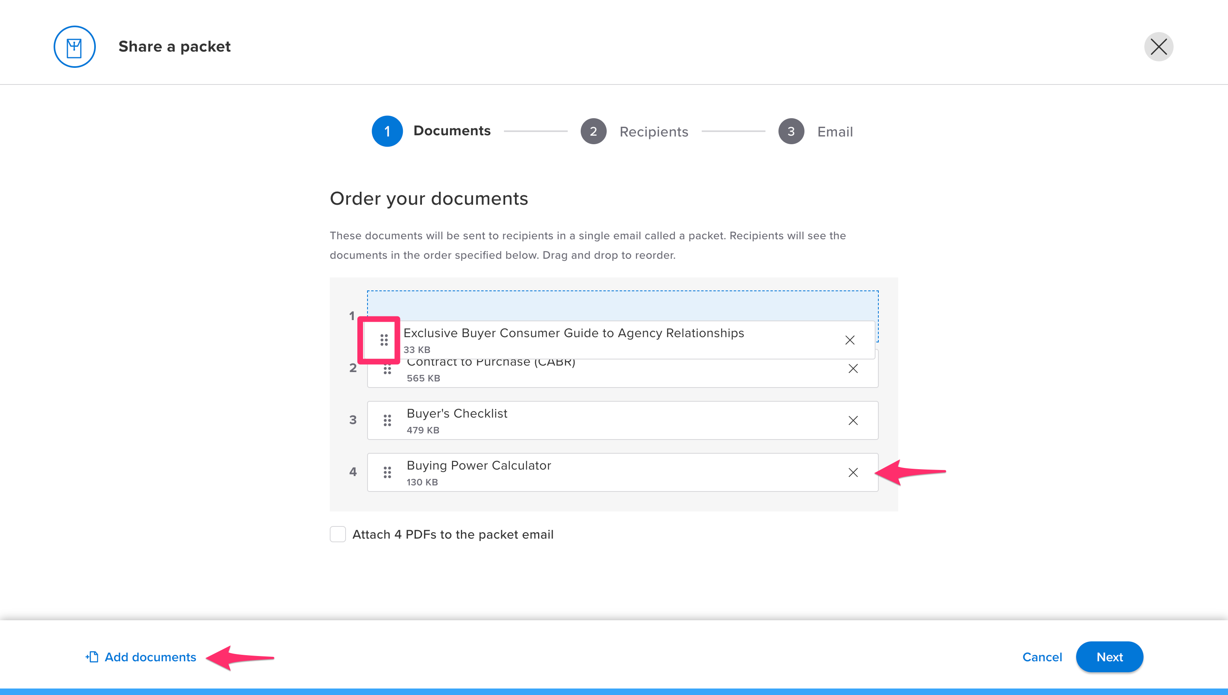The height and width of the screenshot is (695, 1228).
Task: Click the drag handle on Buyer's Checklist
Action: coord(387,420)
